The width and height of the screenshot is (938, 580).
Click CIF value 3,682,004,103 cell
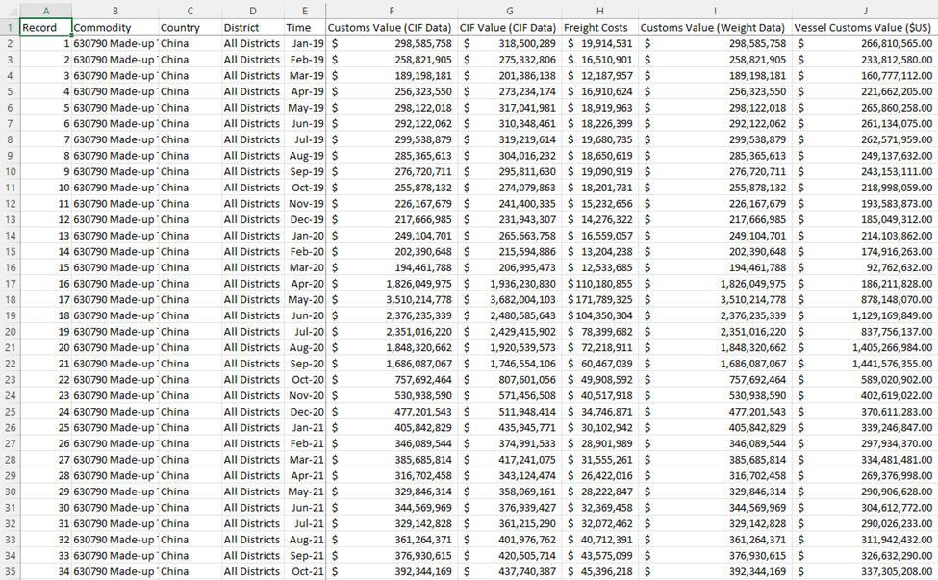coord(509,299)
